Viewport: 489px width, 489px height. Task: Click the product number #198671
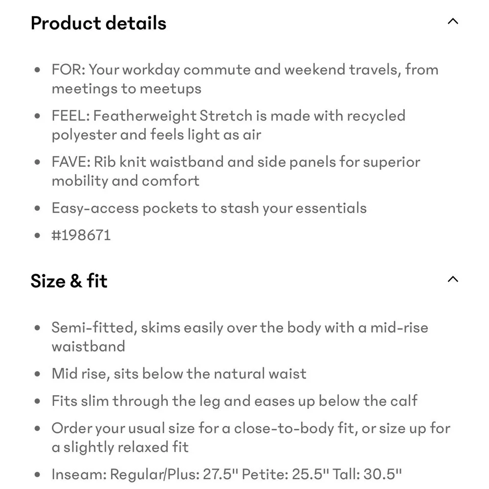point(81,235)
